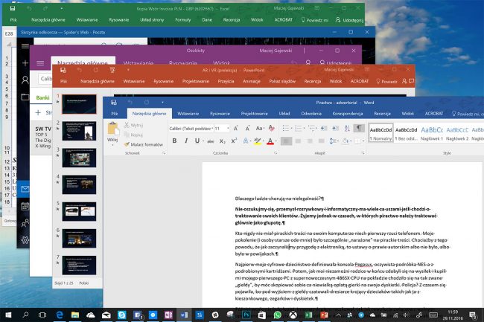Image resolution: width=484 pixels, height=322 pixels.
Task: Open the accounts person icon in Mail
Action: (25, 80)
